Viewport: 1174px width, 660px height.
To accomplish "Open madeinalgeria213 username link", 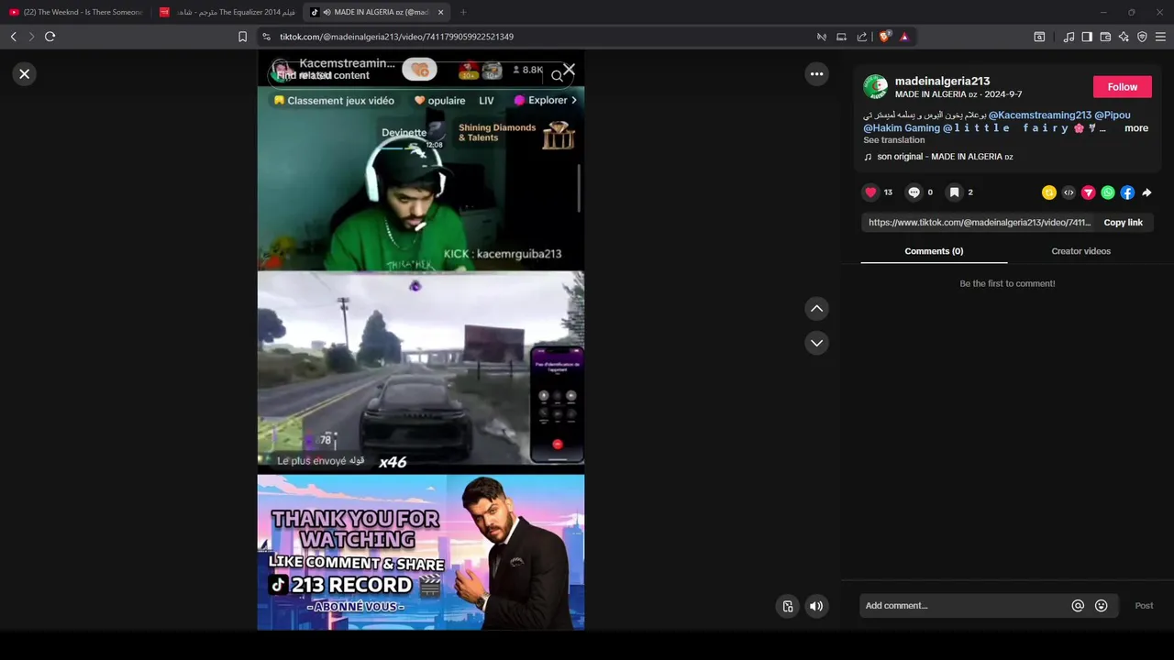I will 942,81.
